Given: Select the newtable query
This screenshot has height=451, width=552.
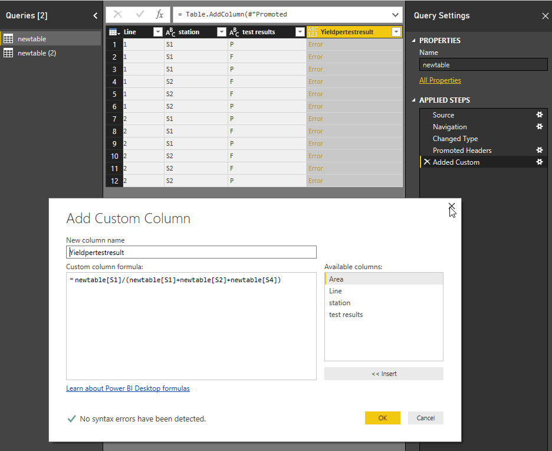Looking at the screenshot, I should coord(50,39).
